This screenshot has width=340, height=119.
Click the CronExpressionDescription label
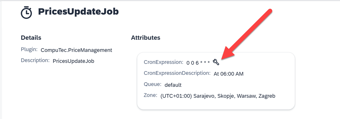(177, 73)
